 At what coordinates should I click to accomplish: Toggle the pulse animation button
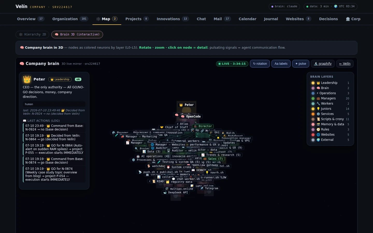tap(300, 64)
